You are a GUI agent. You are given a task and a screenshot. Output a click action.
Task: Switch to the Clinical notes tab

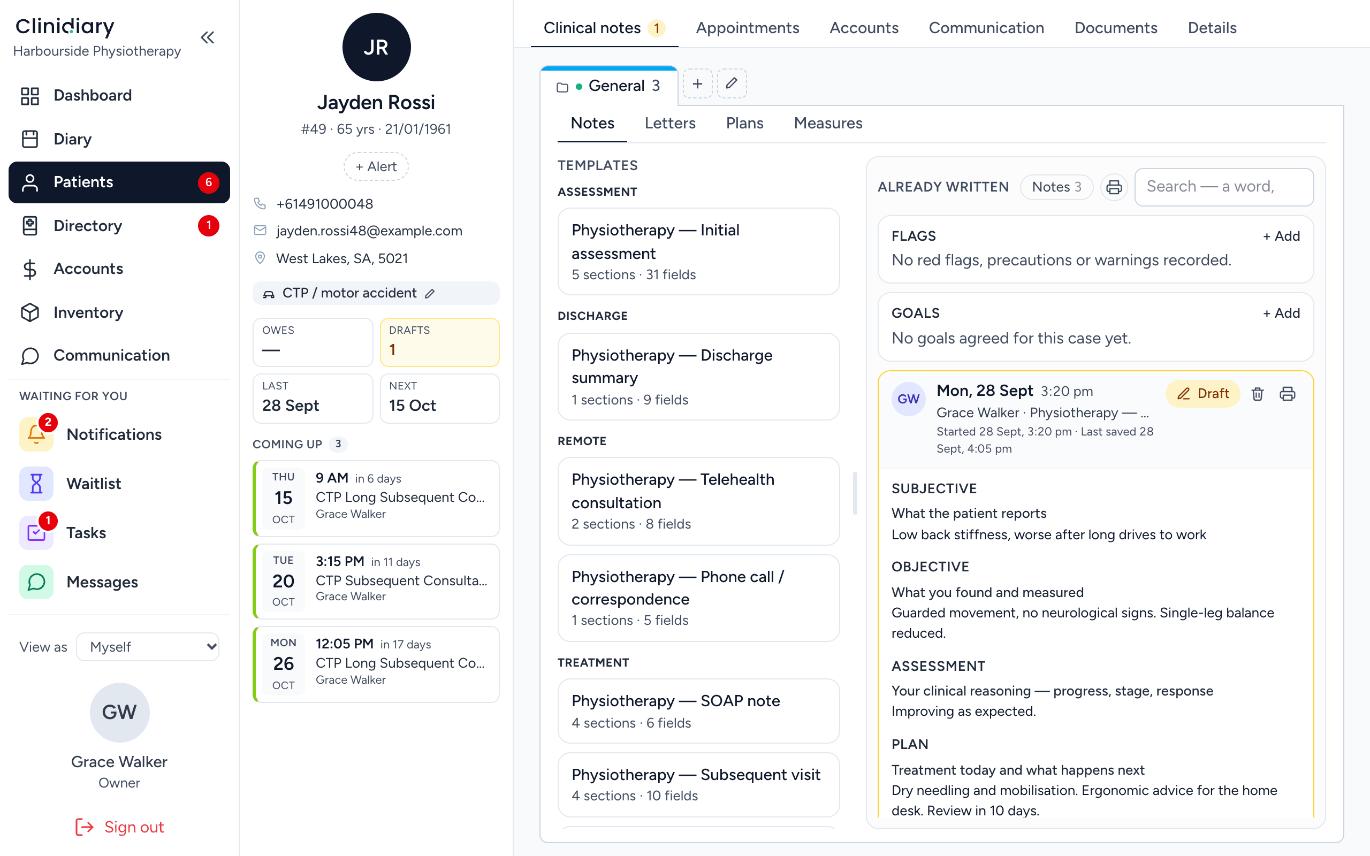[x=604, y=28]
